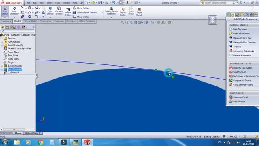Viewport: 259px width, 146px height.
Task: Open FeatureManager design tree tab
Action: (x=2, y=27)
